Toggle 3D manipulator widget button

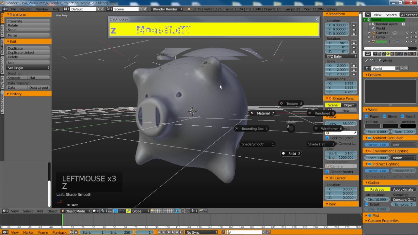(115, 211)
